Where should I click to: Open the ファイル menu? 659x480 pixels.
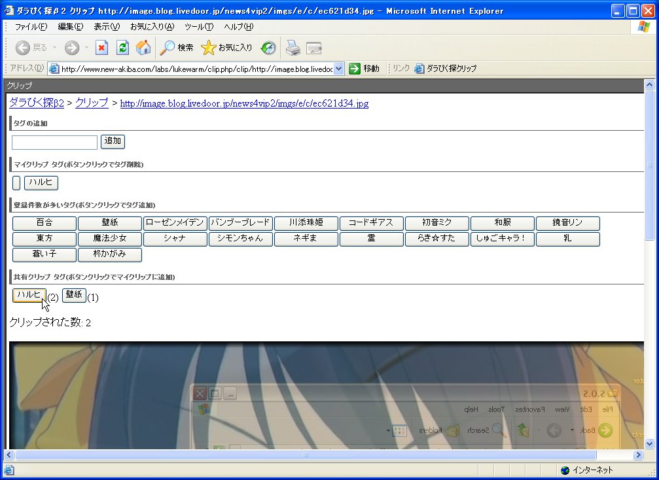tap(31, 27)
